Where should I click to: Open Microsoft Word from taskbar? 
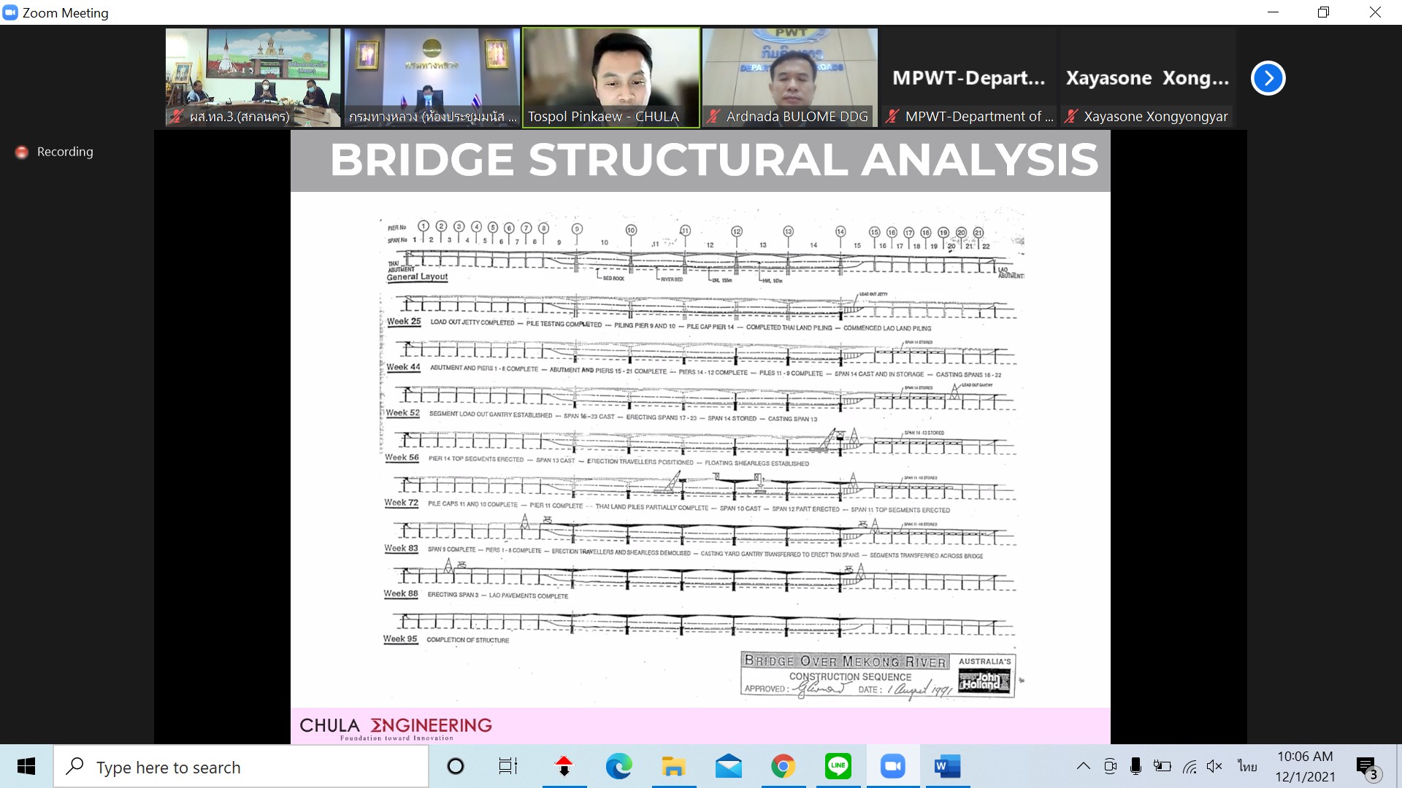point(947,766)
